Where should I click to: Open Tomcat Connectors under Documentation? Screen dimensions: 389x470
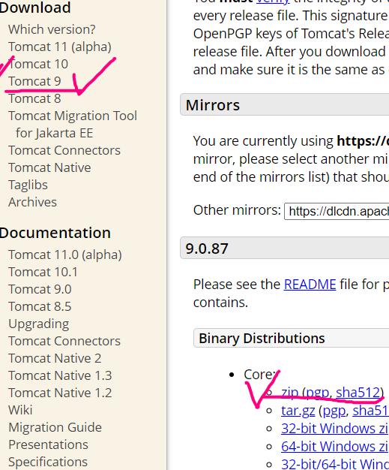[x=64, y=341]
